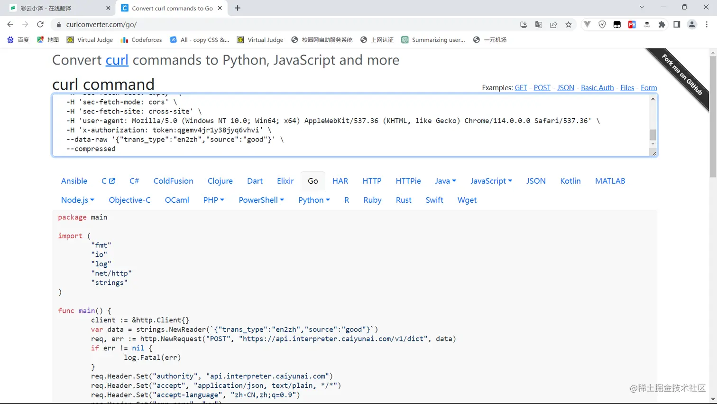
Task: Open the All - copy CSS bookmark
Action: (200, 40)
